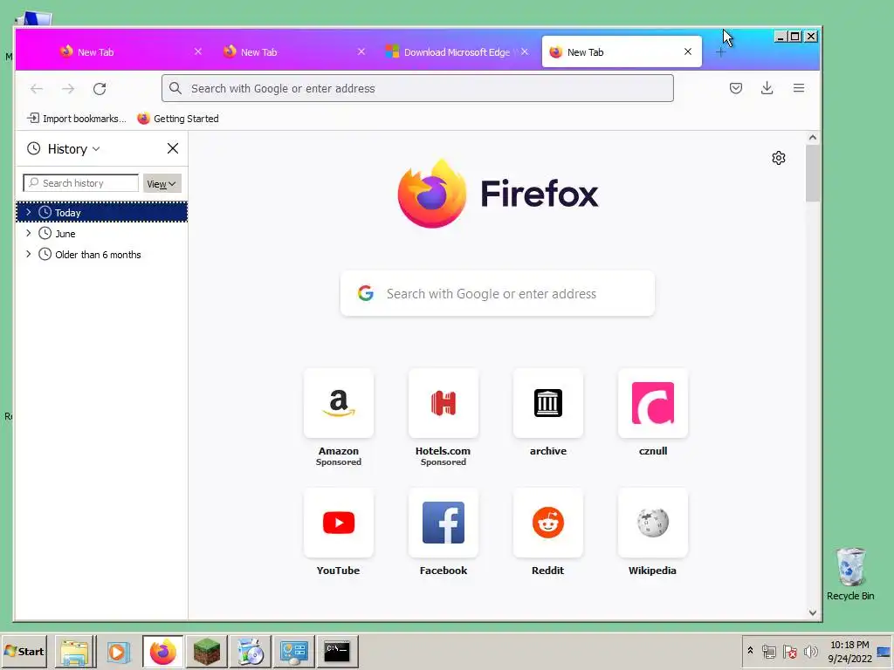This screenshot has width=894, height=670.
Task: Select the Today history row
Action: coord(101,212)
